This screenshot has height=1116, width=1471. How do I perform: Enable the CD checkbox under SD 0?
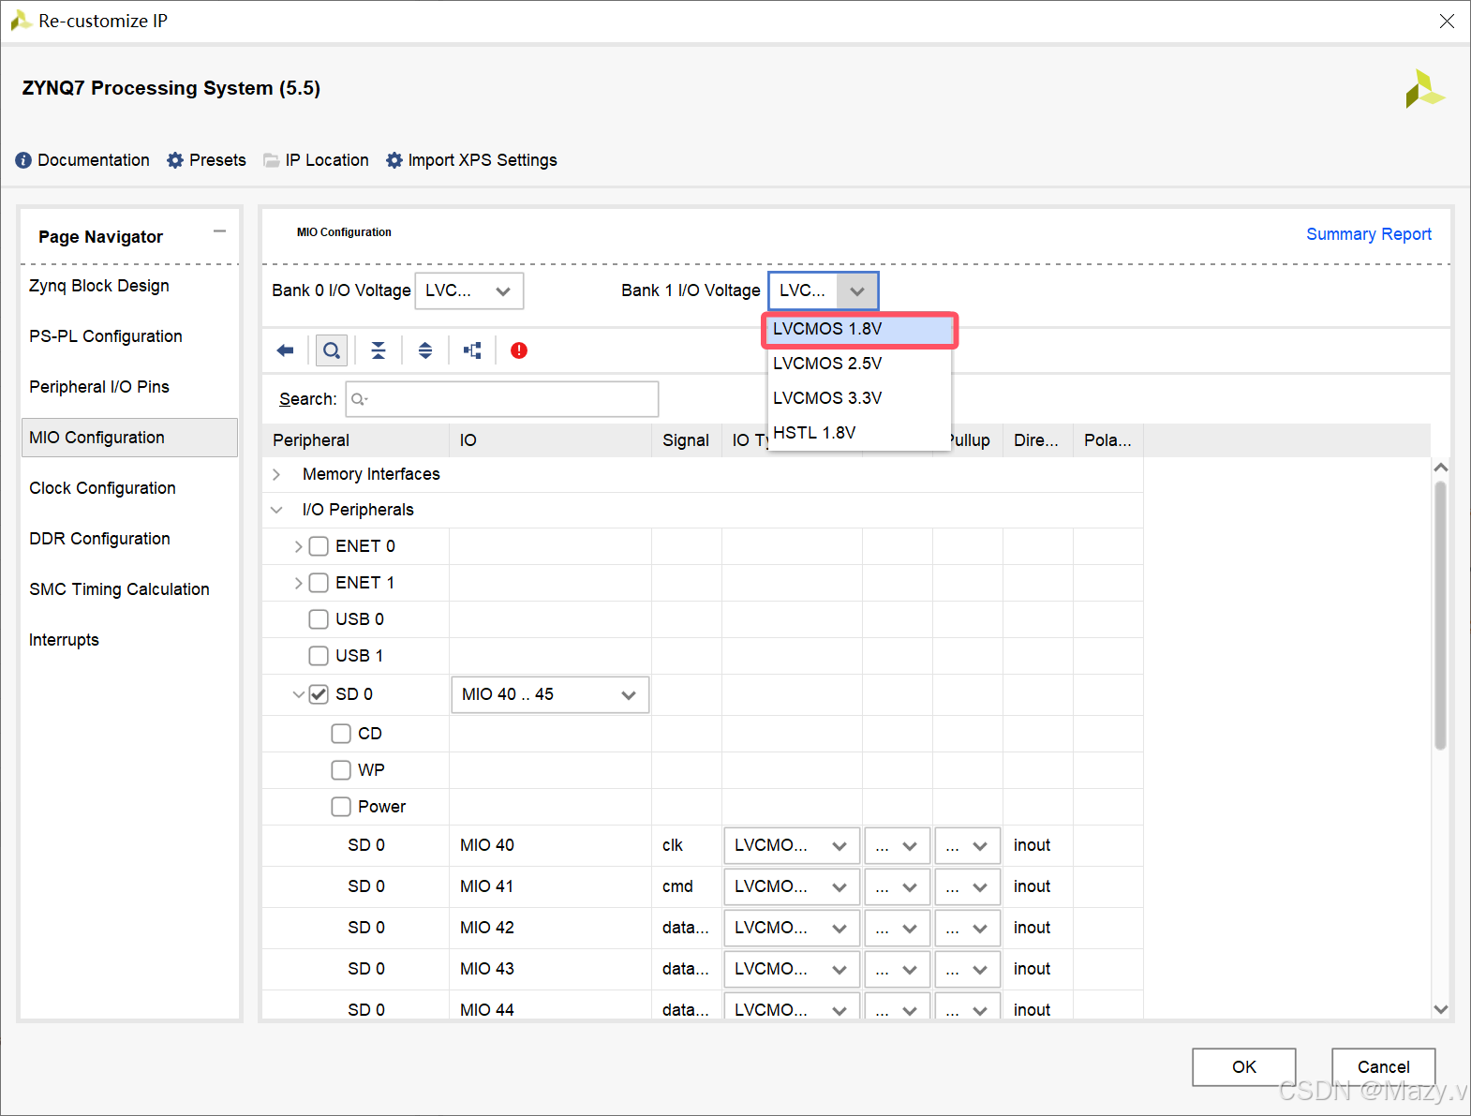pos(341,734)
